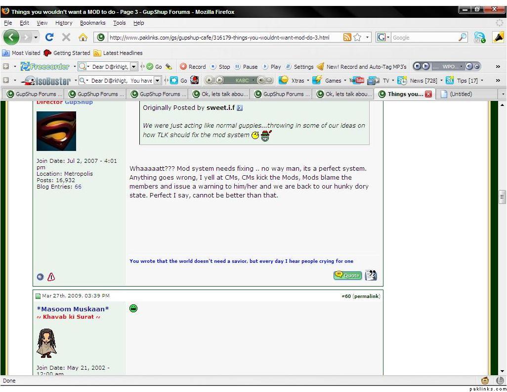Open the Xtras dropdown menu
The height and width of the screenshot is (392, 507).
(297, 80)
